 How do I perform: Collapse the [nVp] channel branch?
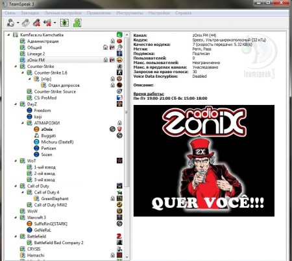point(29,79)
